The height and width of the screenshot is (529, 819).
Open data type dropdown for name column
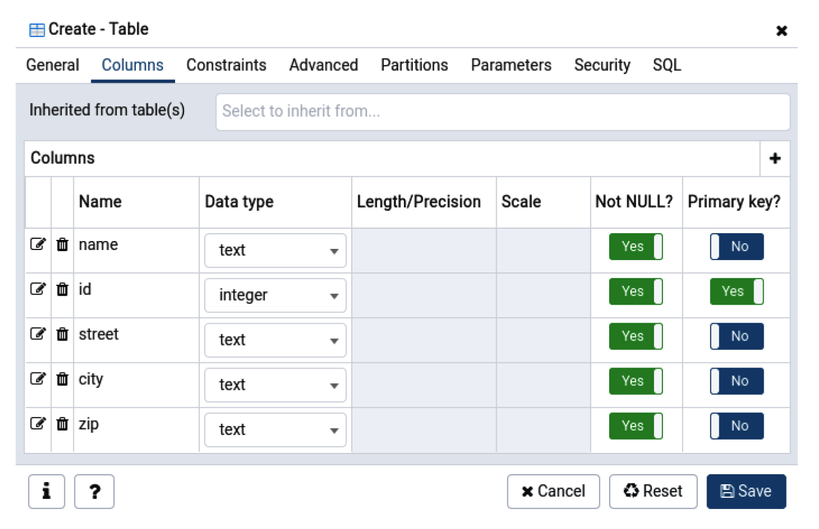(275, 251)
